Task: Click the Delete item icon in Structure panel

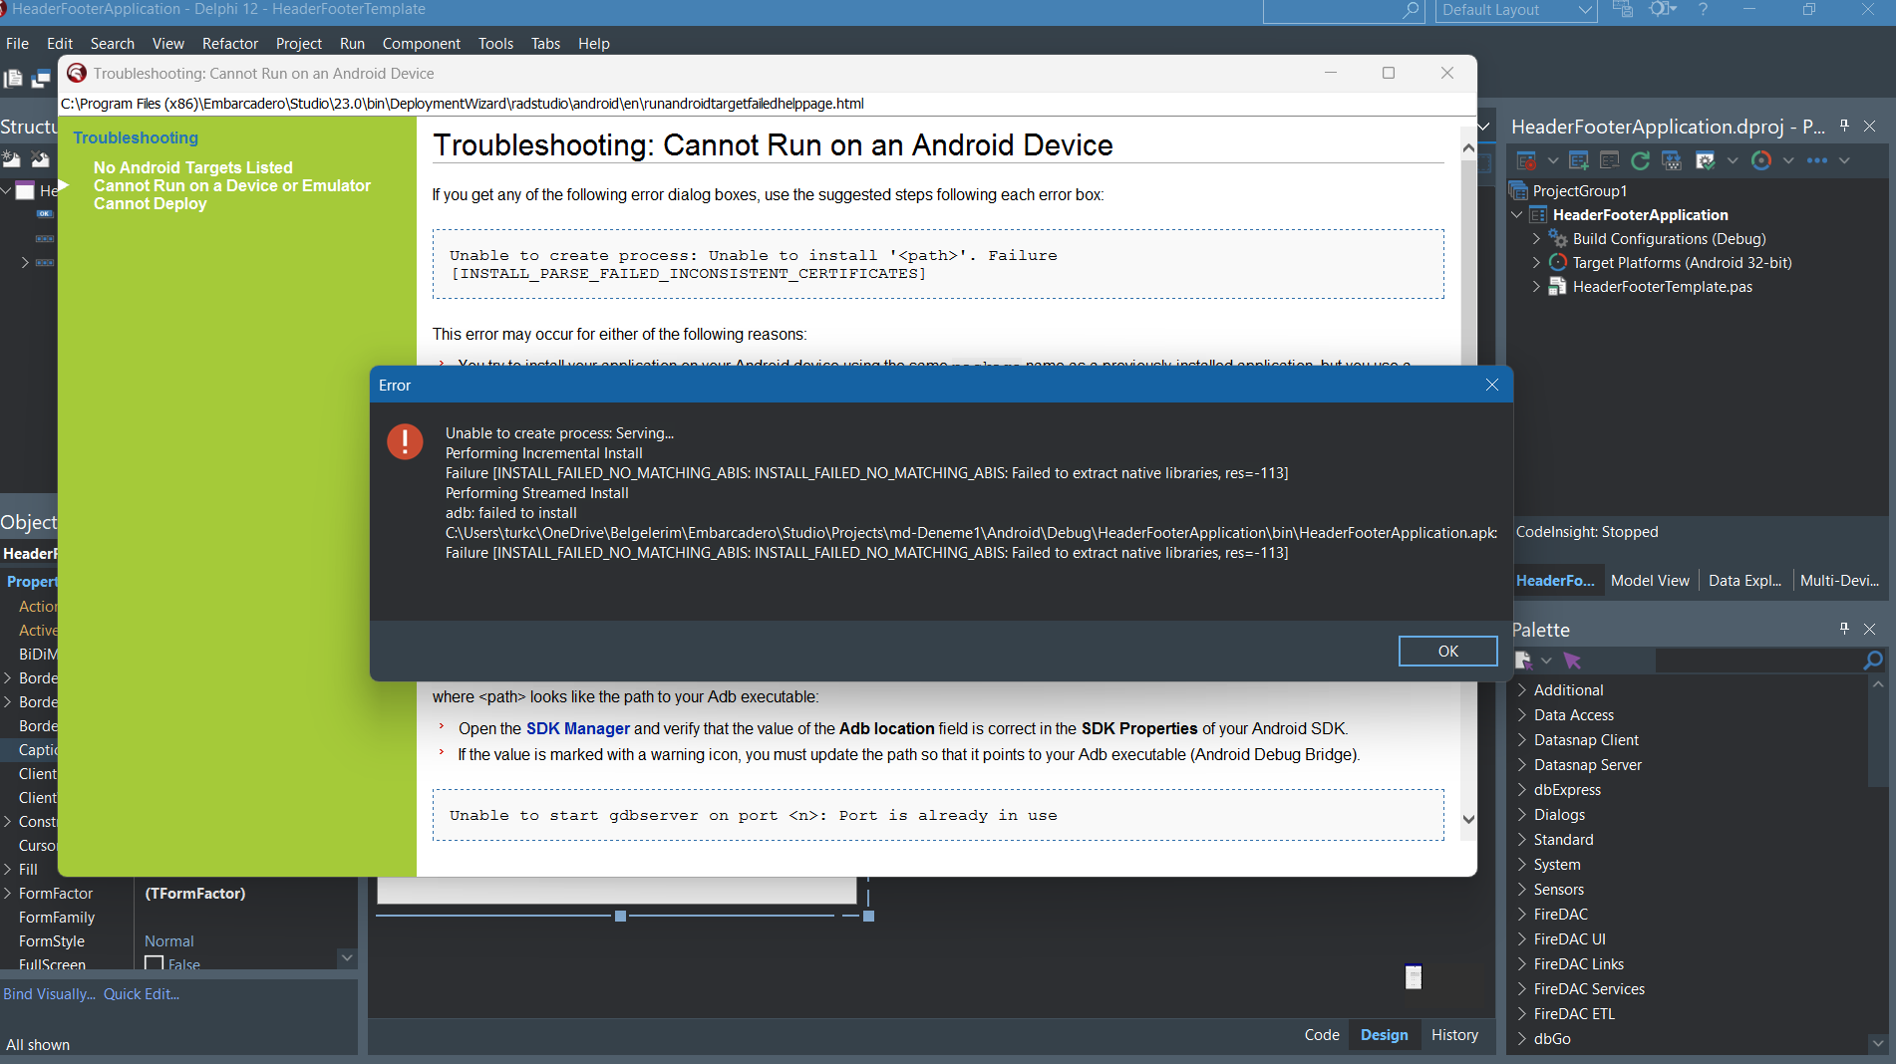Action: [40, 159]
